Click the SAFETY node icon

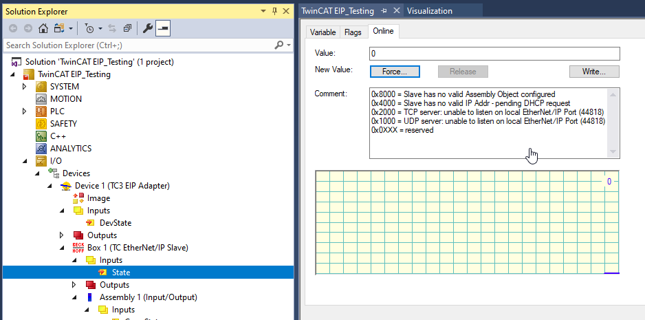tap(41, 124)
